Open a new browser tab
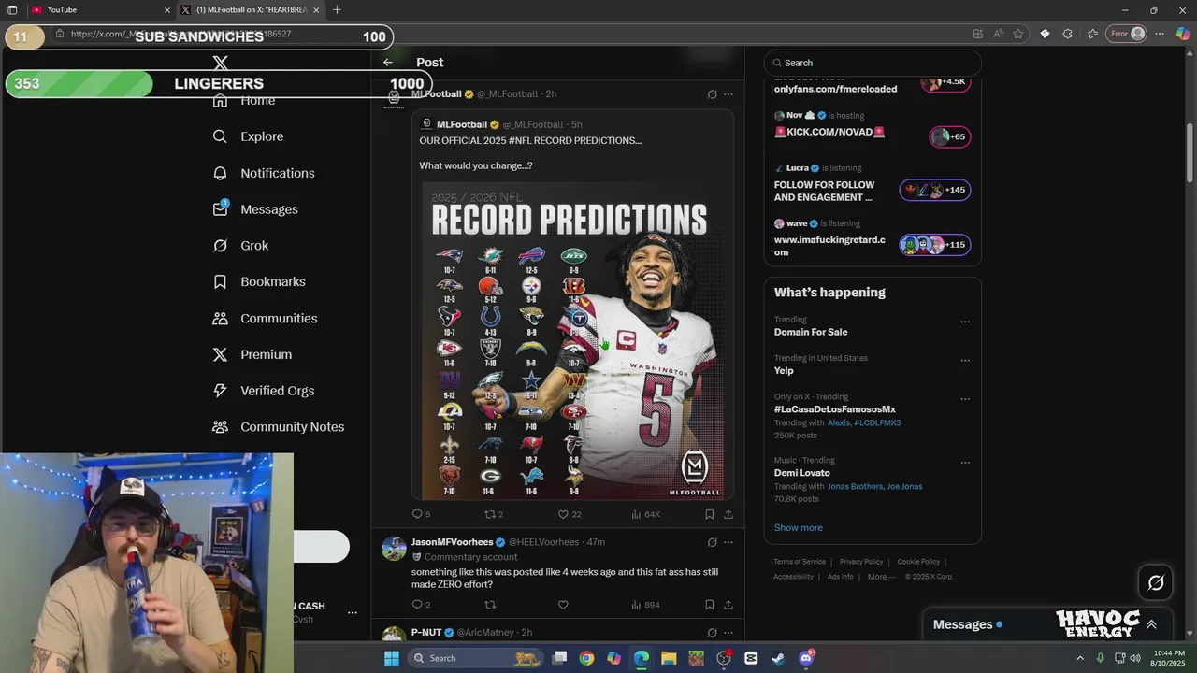The image size is (1197, 673). point(337,9)
